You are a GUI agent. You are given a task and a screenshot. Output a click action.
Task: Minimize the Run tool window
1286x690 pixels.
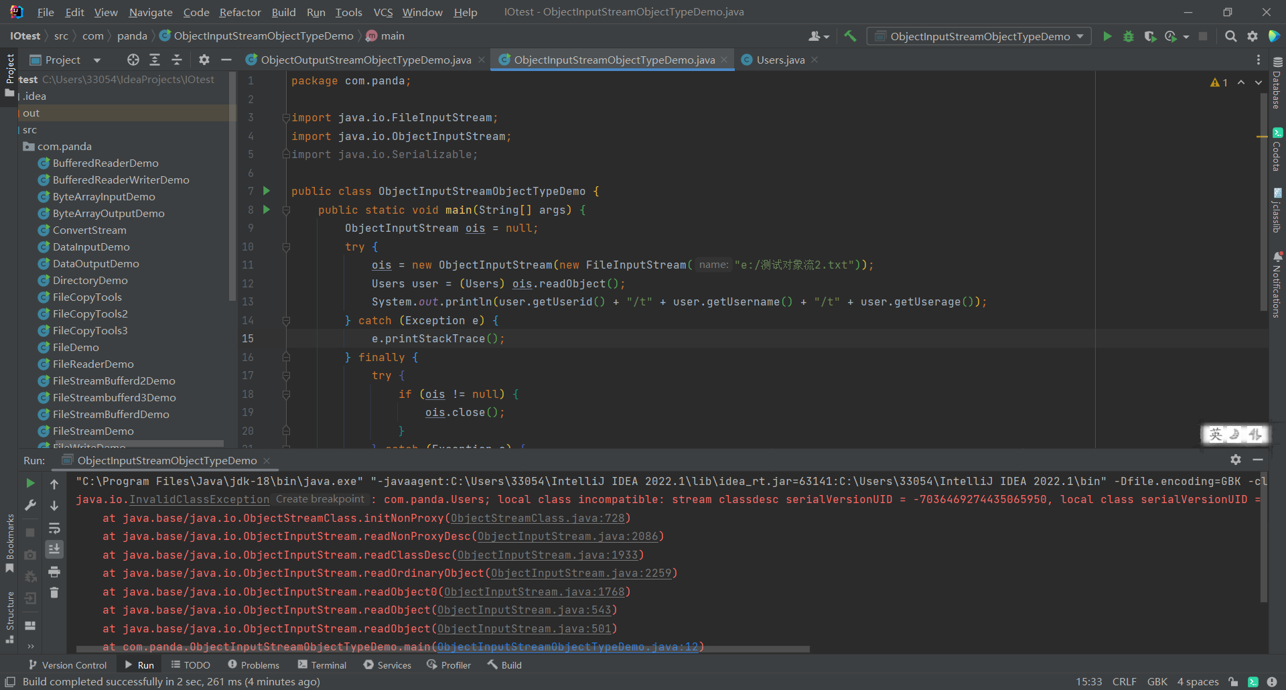click(1258, 460)
